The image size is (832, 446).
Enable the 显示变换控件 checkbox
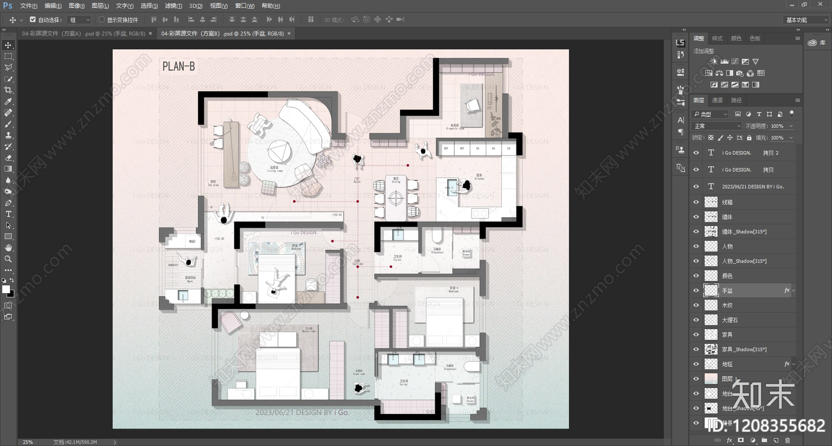coord(101,20)
